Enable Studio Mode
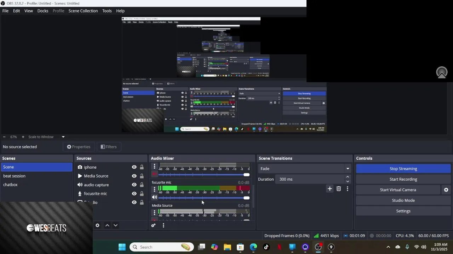 (403, 200)
